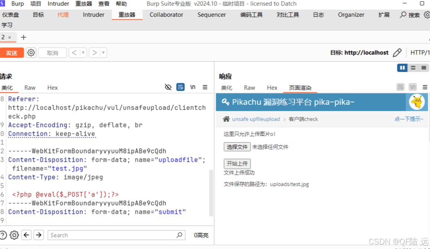Open the 帮助 menu

click(x=121, y=4)
